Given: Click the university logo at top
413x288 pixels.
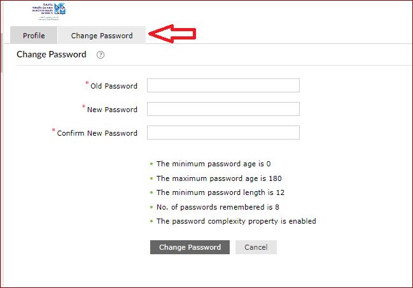Looking at the screenshot, I should (49, 11).
